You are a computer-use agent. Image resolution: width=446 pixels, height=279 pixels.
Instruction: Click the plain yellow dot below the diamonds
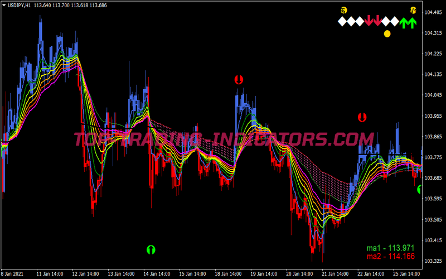[387, 34]
